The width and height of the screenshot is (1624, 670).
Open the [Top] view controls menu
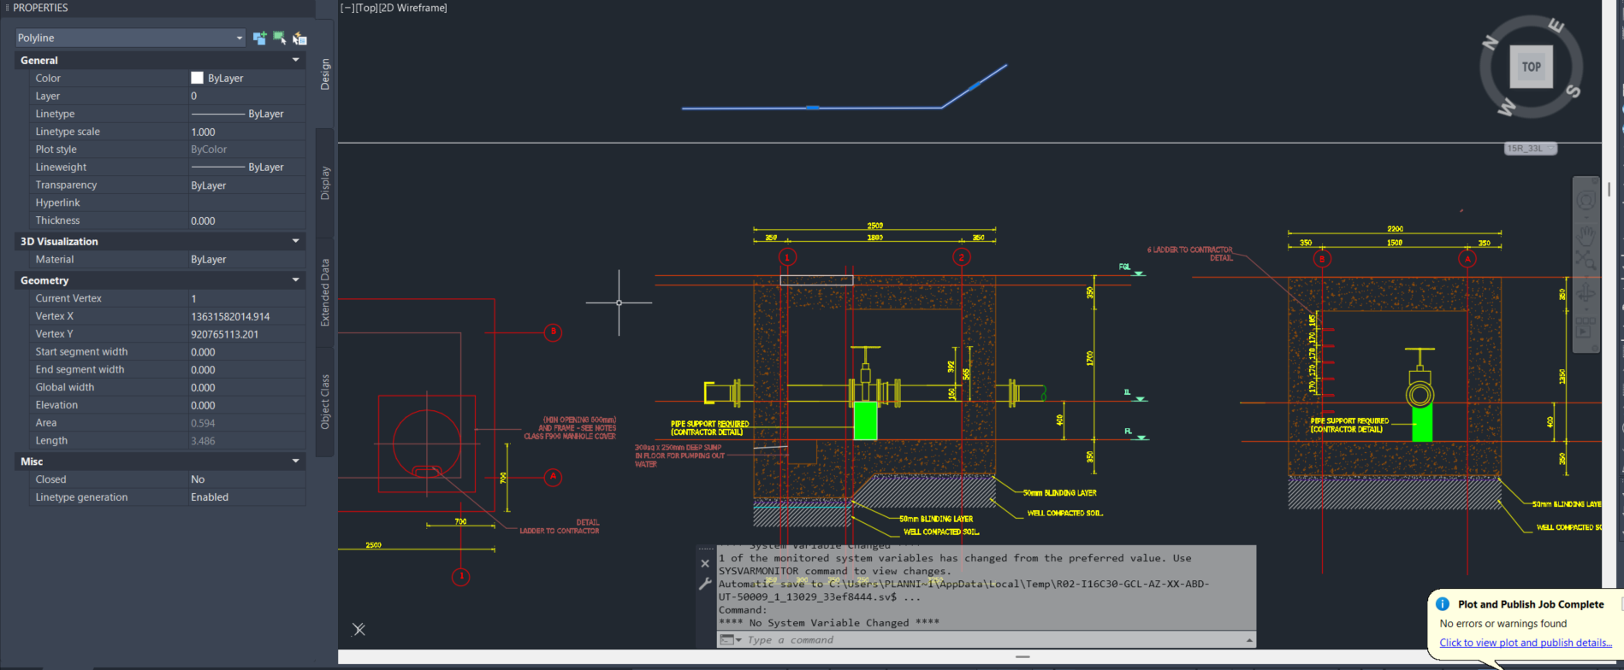[x=369, y=8]
